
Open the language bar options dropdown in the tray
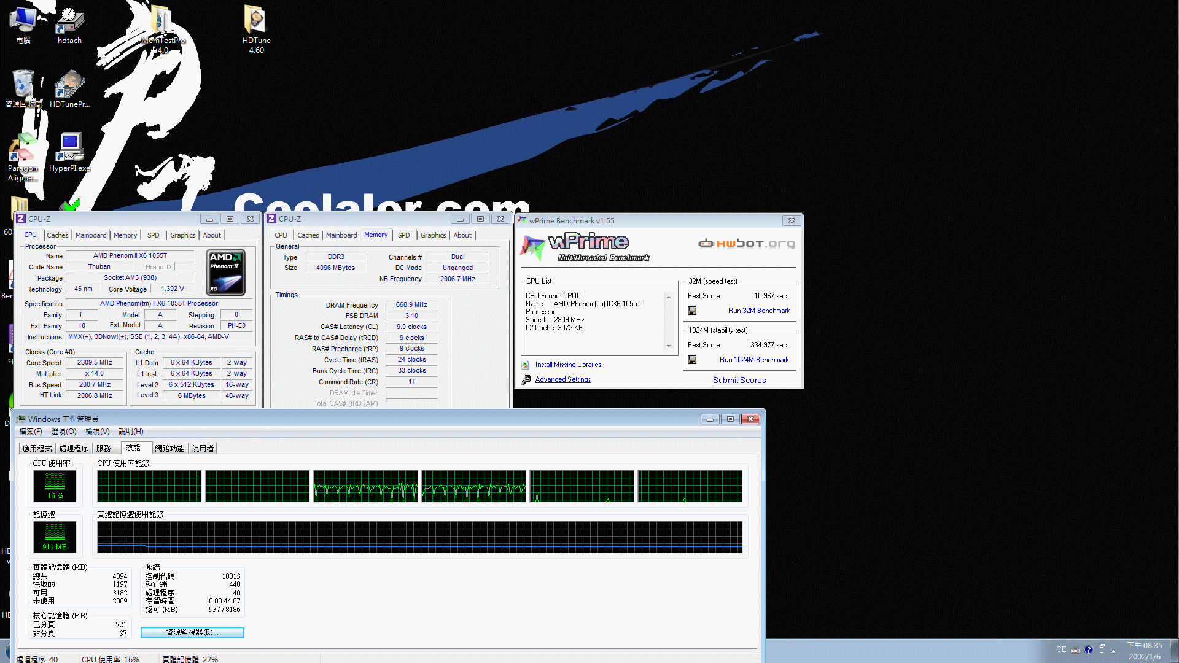1102,653
